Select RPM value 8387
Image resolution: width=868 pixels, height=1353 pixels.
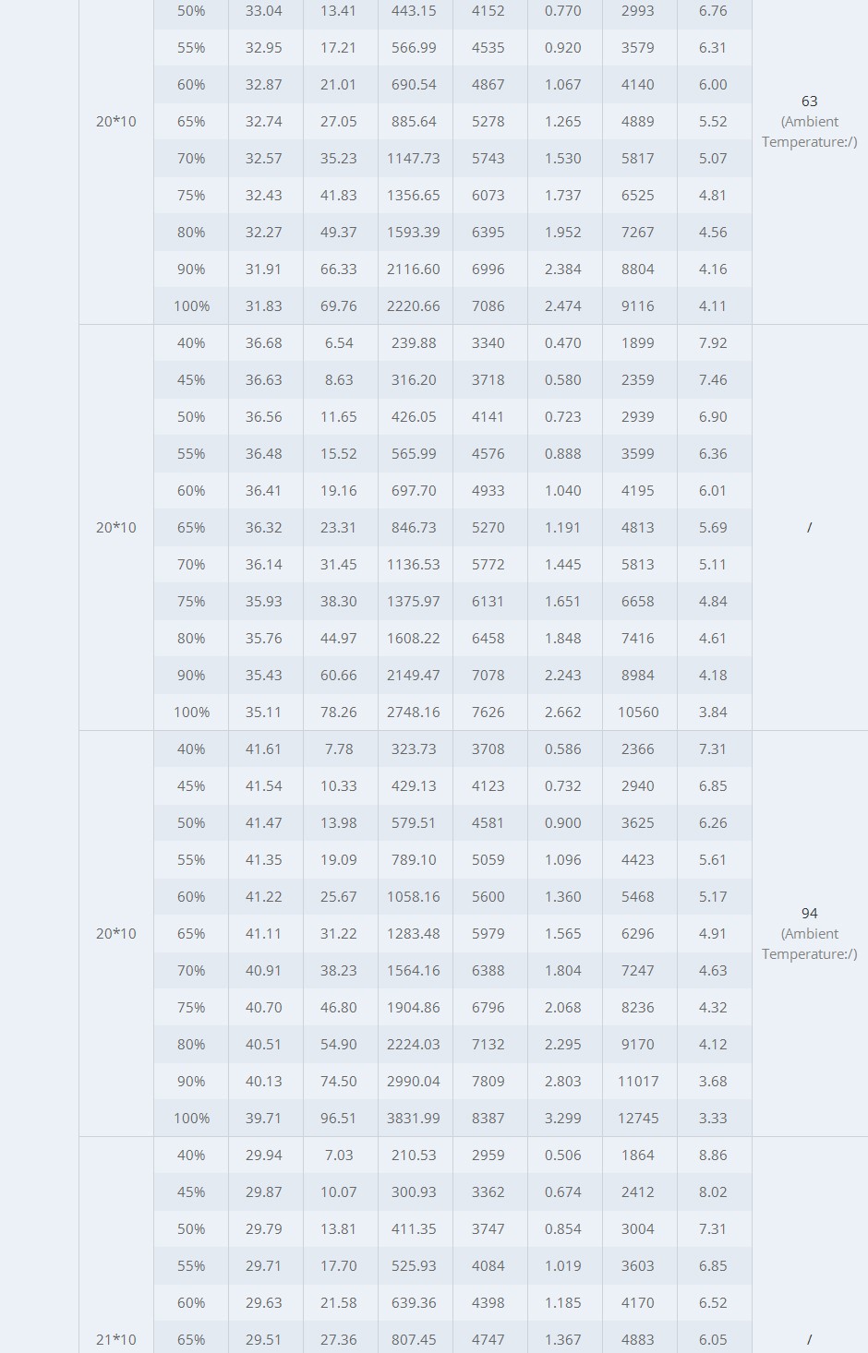coord(488,1119)
